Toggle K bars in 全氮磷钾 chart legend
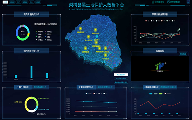 click(151, 93)
